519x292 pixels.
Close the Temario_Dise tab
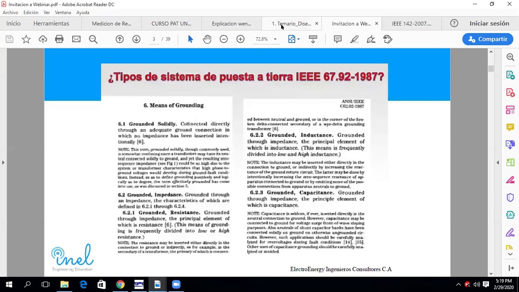coord(317,24)
